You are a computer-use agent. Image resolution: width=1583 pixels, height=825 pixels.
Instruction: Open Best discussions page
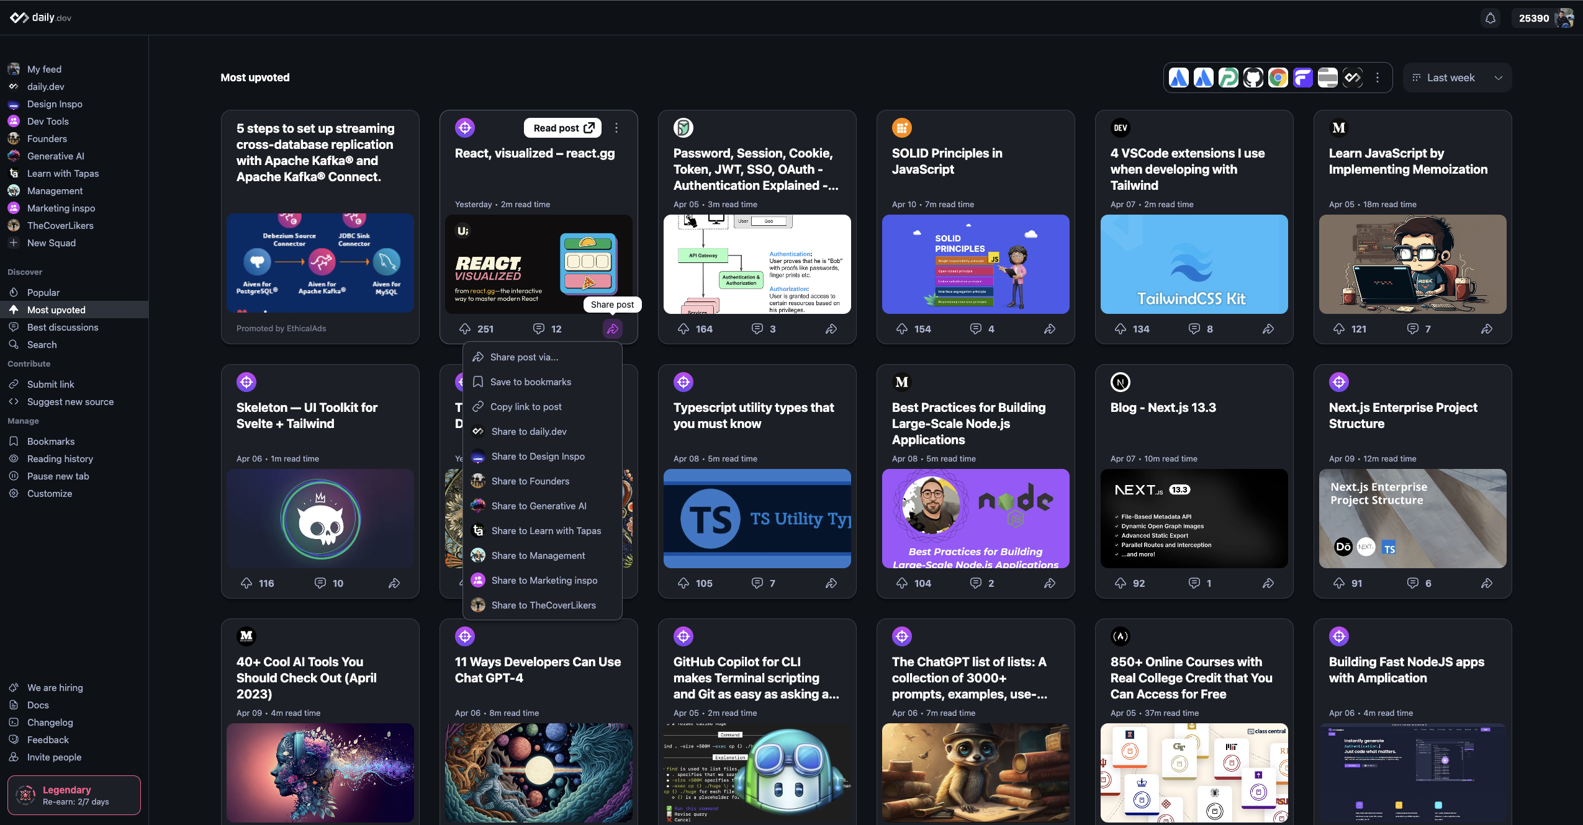[x=74, y=328]
